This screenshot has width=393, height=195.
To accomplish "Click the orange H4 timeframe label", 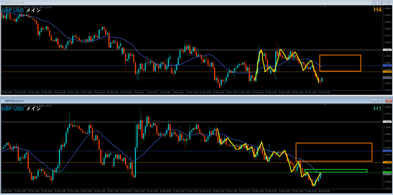I will tap(378, 10).
